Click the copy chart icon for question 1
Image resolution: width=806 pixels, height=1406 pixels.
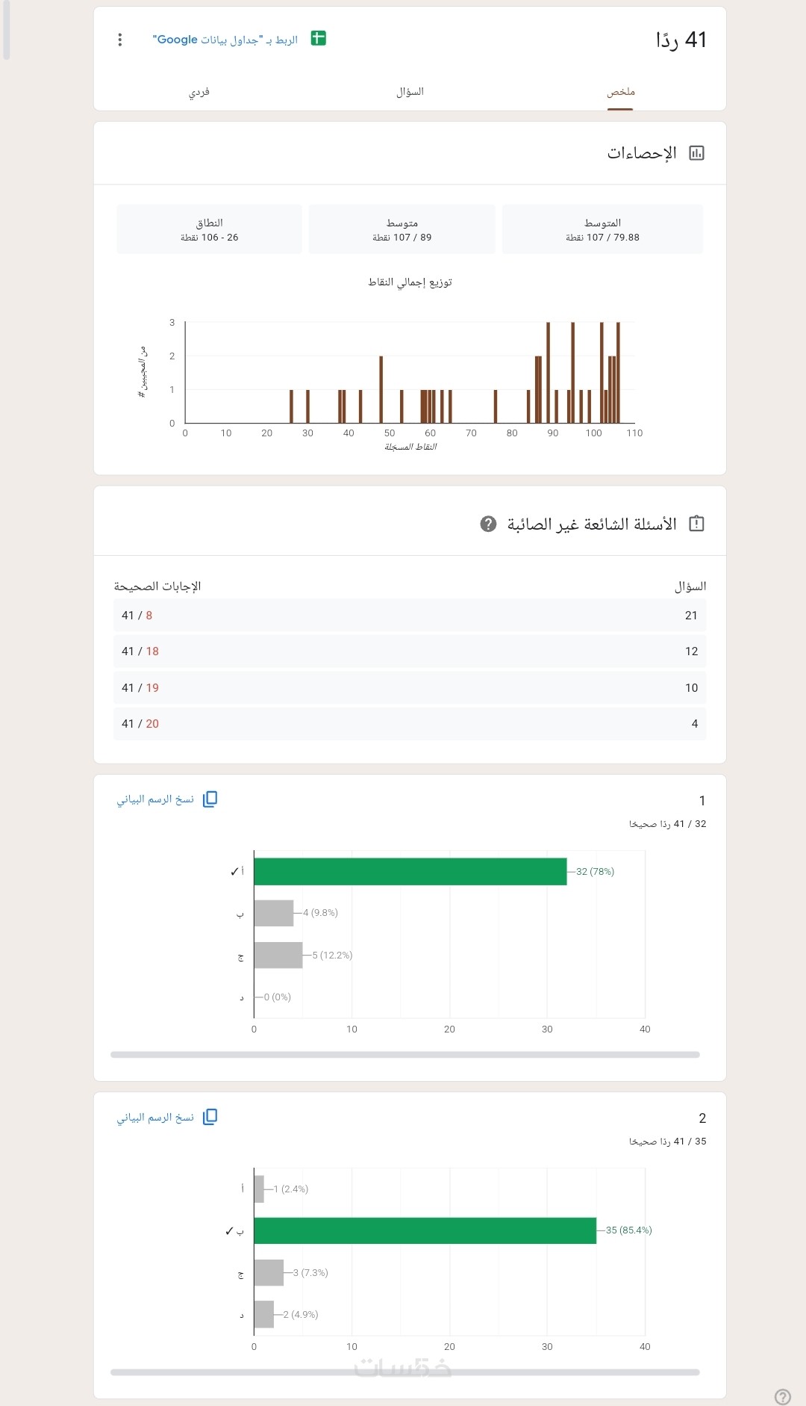click(x=210, y=799)
